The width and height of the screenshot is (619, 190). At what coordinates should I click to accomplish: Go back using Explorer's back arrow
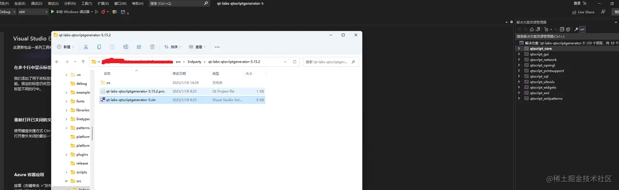56,62
